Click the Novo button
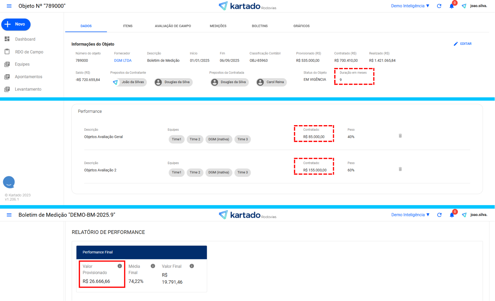Image resolution: width=495 pixels, height=301 pixels. [16, 24]
